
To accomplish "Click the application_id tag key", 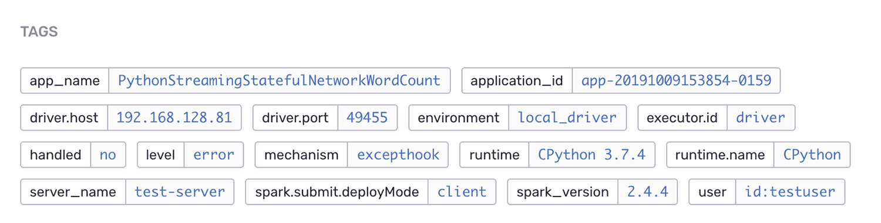I will [517, 80].
